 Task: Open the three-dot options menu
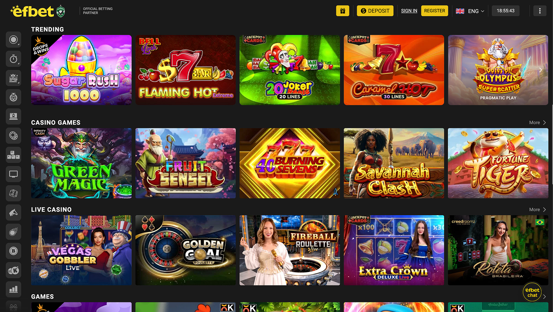(540, 11)
